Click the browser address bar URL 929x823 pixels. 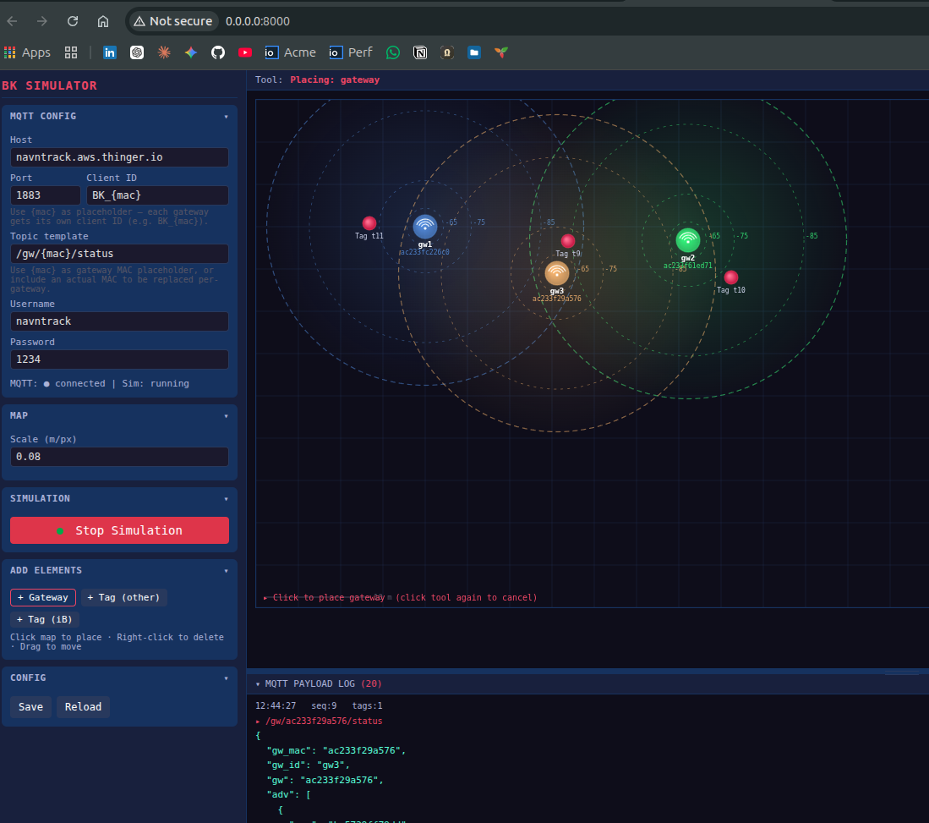[x=258, y=21]
